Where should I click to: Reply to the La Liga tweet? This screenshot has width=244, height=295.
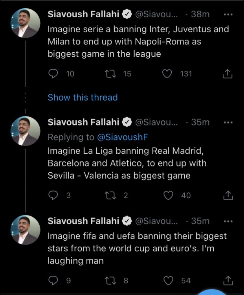click(53, 195)
